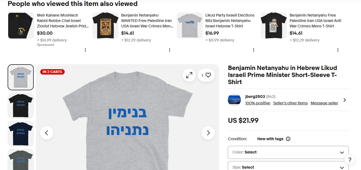Open the jberg2503 seller avatar

click(234, 100)
